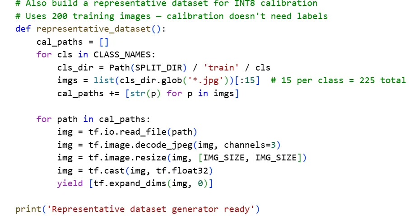This screenshot has width=409, height=216.
Task: Place cursor on 'def representative_dataset():' line
Action: [90, 29]
